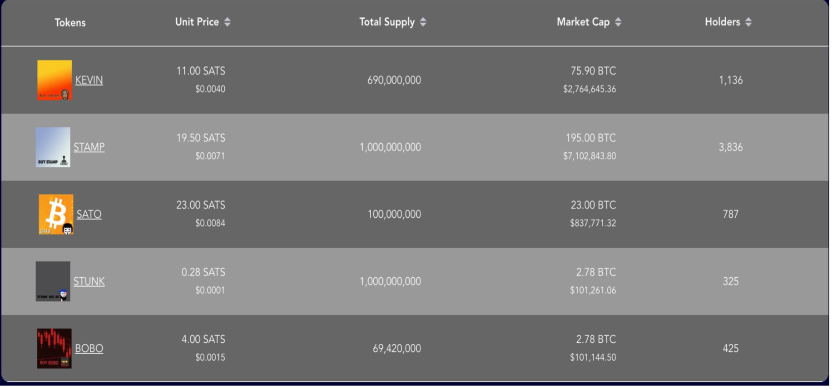Open the STAMP token link
833x390 pixels.
(x=89, y=147)
